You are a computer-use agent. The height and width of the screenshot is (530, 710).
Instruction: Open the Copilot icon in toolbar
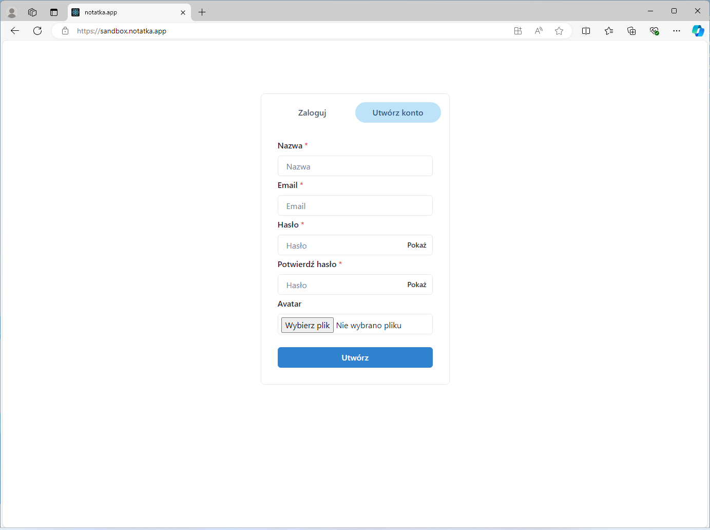[x=698, y=31]
